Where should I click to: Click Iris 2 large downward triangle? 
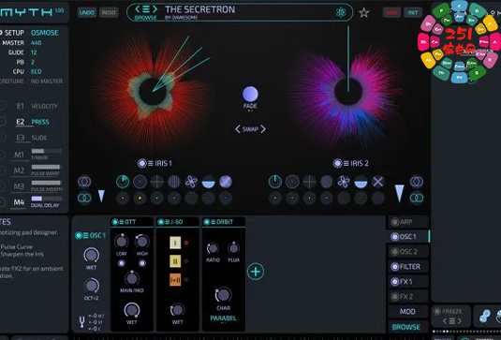point(399,193)
